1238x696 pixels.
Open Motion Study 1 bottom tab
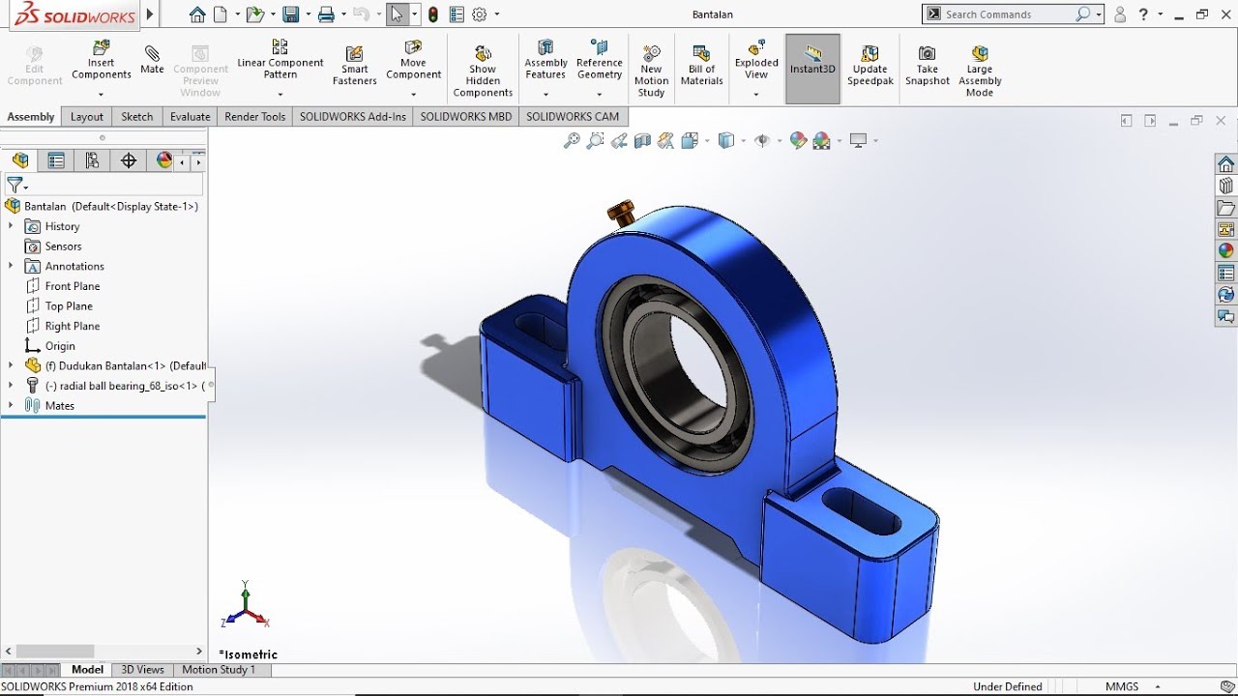219,669
